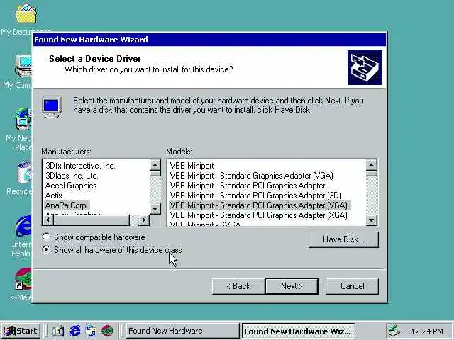Image resolution: width=454 pixels, height=340 pixels.
Task: Click the Back button
Action: click(x=238, y=286)
